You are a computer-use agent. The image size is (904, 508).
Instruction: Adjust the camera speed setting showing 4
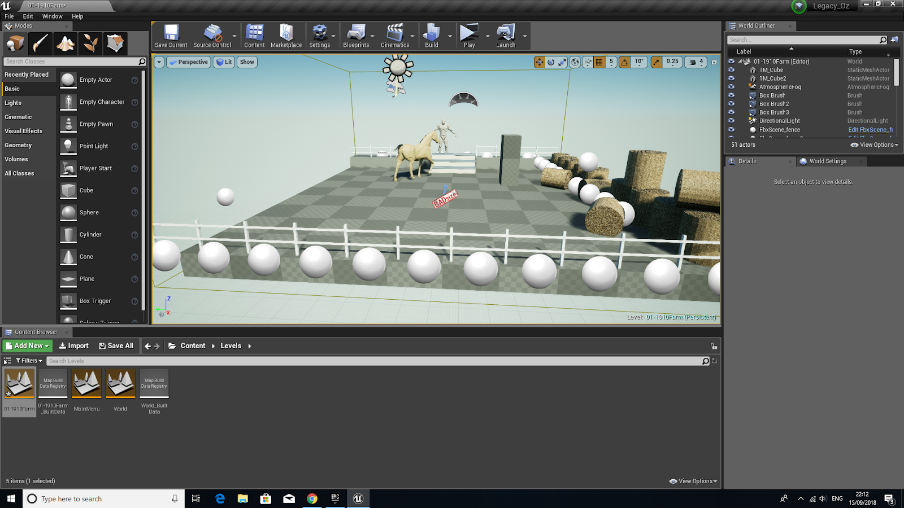[x=701, y=62]
